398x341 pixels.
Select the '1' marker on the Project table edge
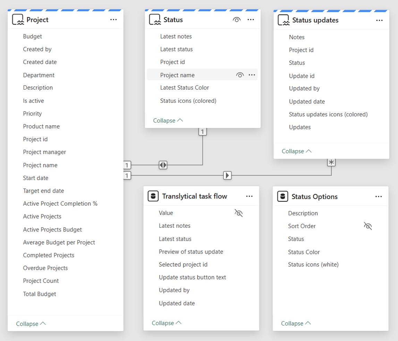point(127,165)
